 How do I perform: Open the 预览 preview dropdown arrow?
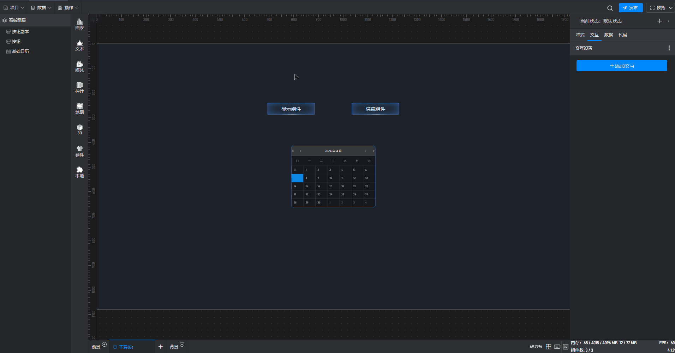tap(670, 8)
